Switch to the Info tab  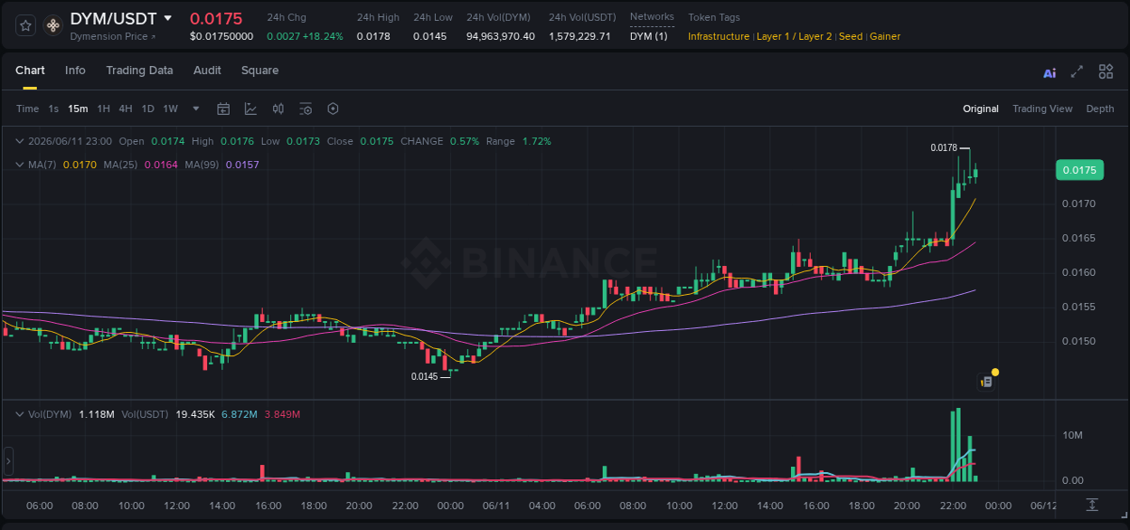pos(75,71)
